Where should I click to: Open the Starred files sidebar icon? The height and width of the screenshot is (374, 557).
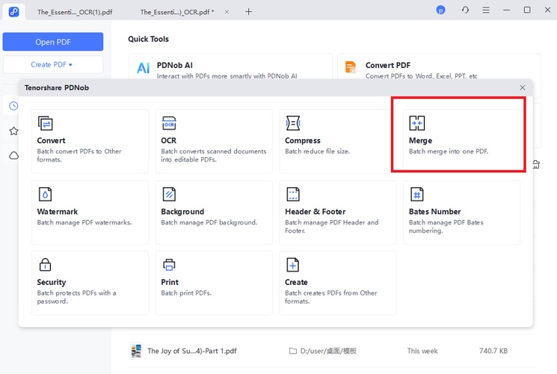(13, 131)
